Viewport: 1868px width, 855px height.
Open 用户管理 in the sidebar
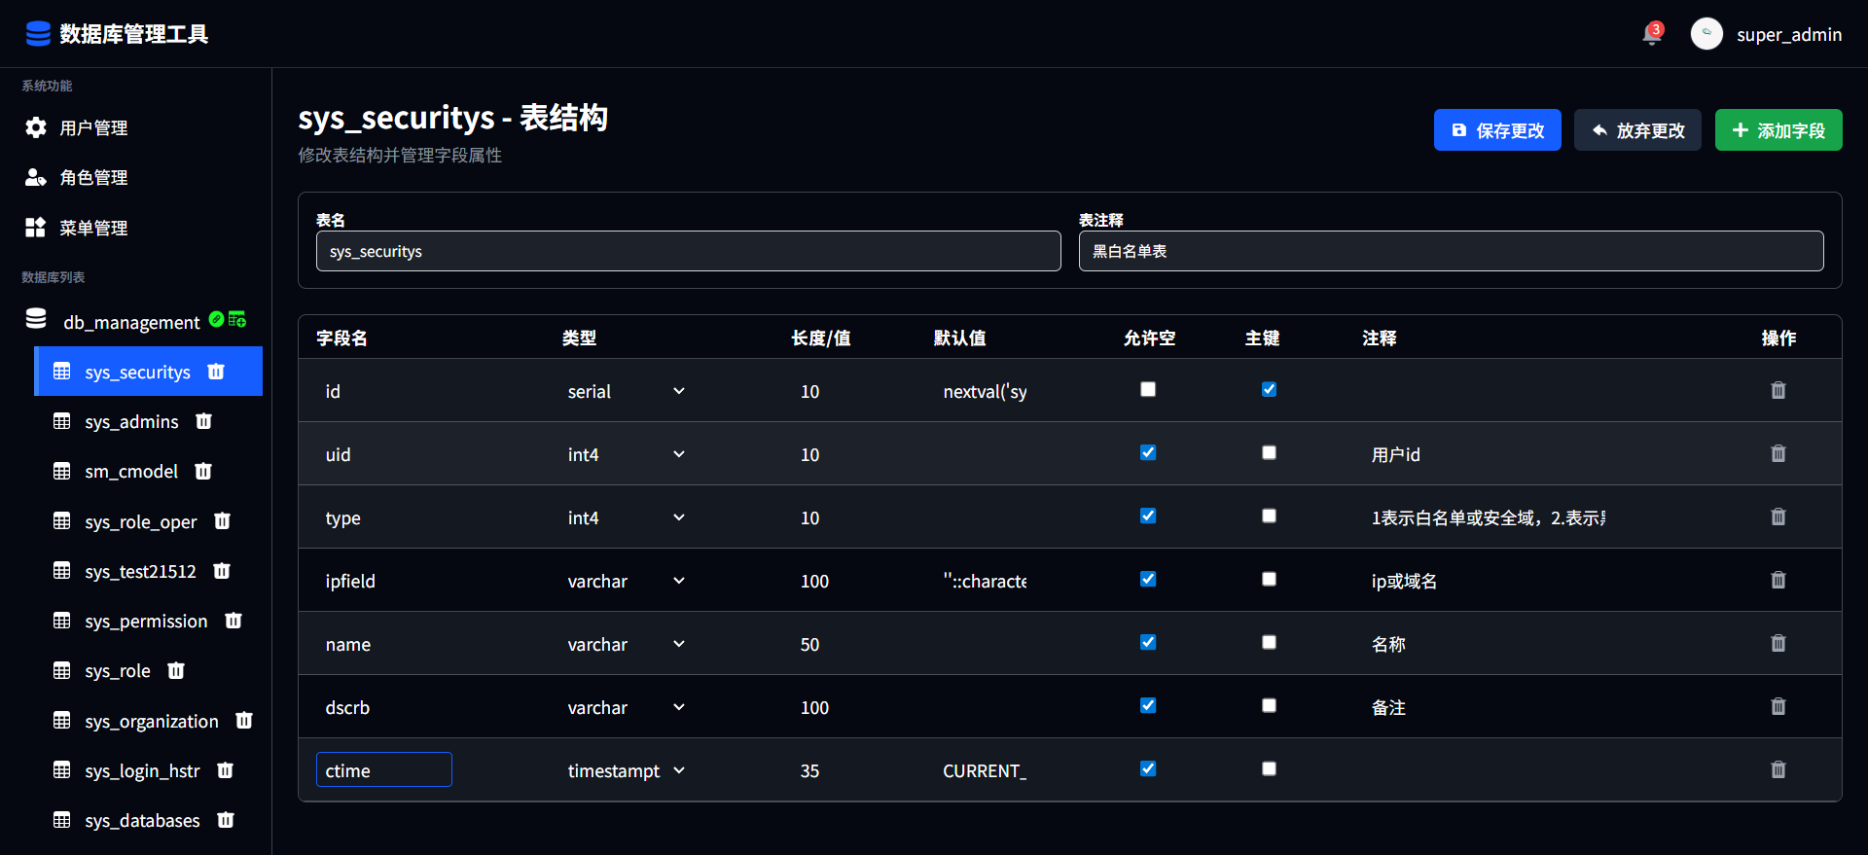tap(93, 128)
